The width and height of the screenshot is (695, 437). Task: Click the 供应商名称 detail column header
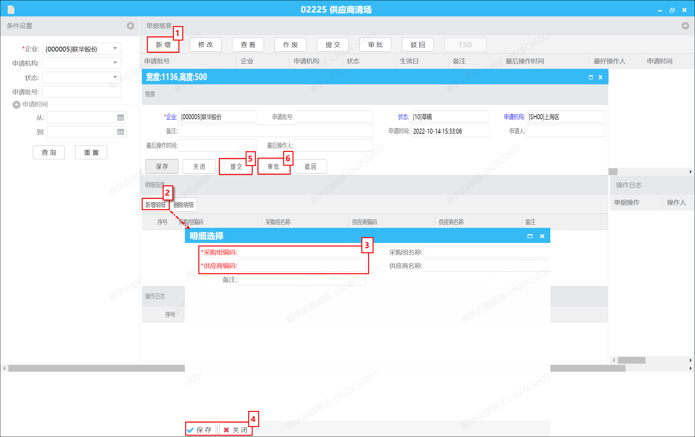(478, 222)
